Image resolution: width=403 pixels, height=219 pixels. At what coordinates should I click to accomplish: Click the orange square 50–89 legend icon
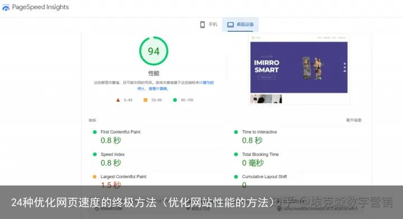tap(146, 100)
